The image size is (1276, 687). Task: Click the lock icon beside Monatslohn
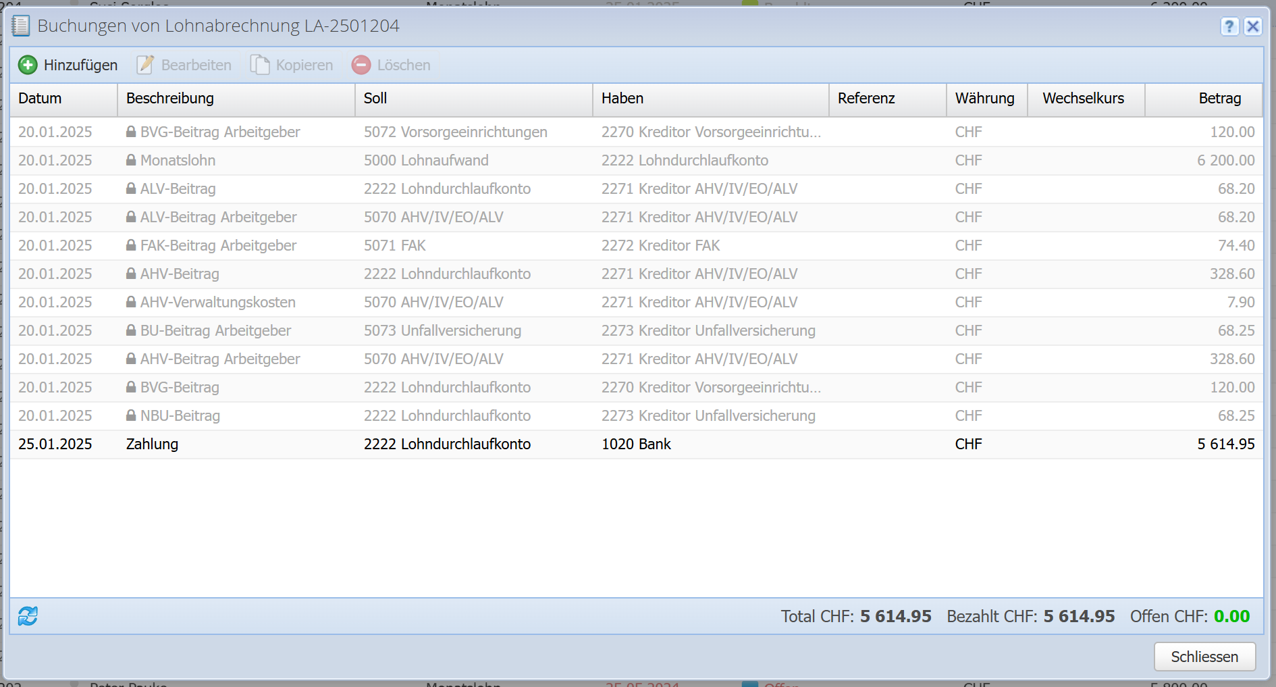coord(131,160)
